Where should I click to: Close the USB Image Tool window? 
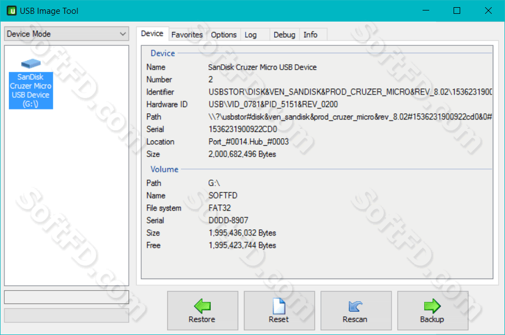coord(488,11)
